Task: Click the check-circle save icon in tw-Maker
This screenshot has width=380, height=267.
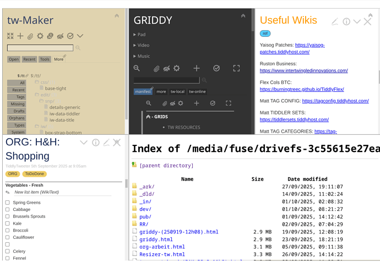Action: [x=70, y=36]
